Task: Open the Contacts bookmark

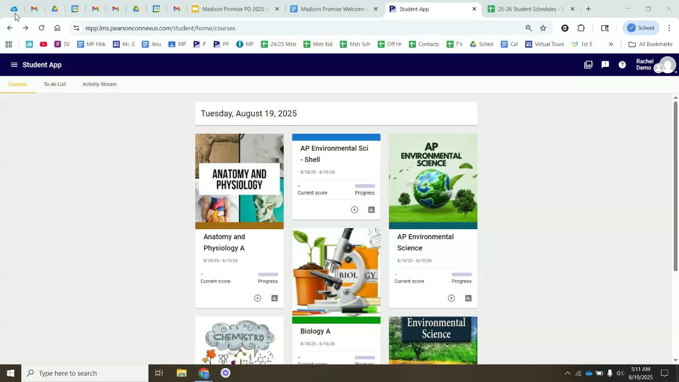Action: (x=424, y=44)
